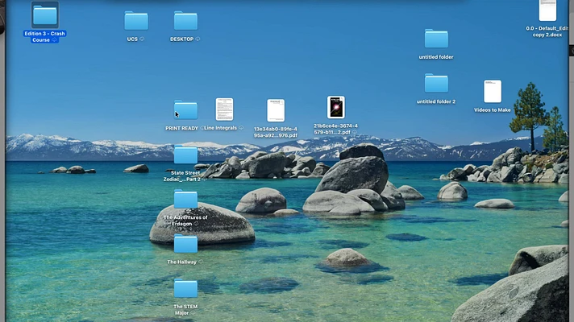Screen dimensions: 574x322
Task: Click the 'untitled folder' icon
Action: (436, 39)
